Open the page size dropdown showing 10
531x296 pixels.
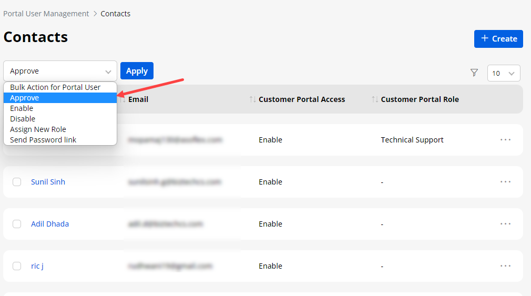point(503,74)
